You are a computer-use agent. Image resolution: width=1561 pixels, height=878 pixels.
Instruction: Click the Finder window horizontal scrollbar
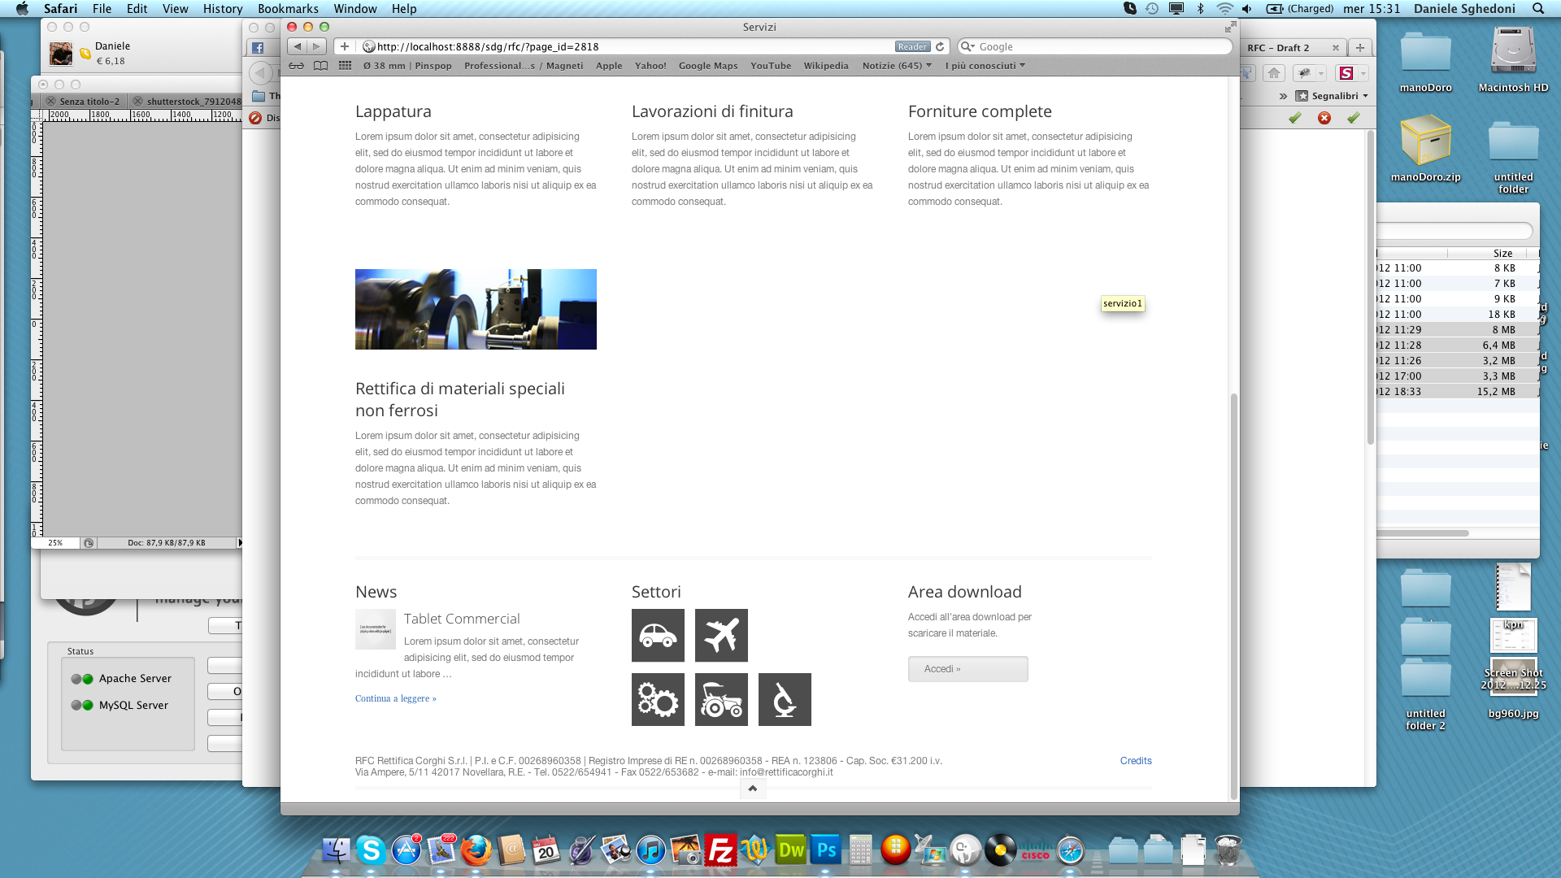pos(1423,533)
